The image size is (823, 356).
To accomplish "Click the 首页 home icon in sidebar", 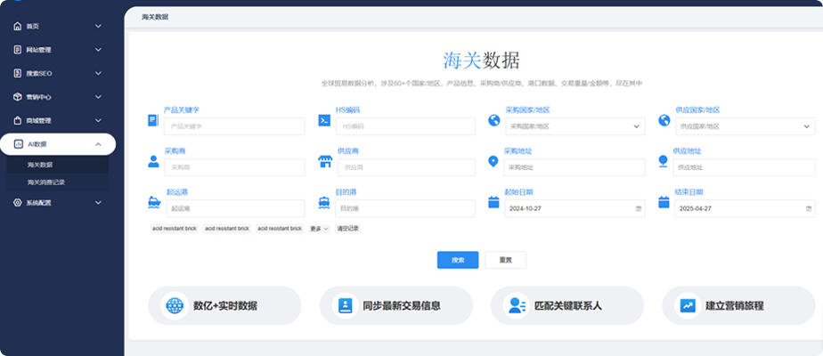I will pyautogui.click(x=17, y=27).
